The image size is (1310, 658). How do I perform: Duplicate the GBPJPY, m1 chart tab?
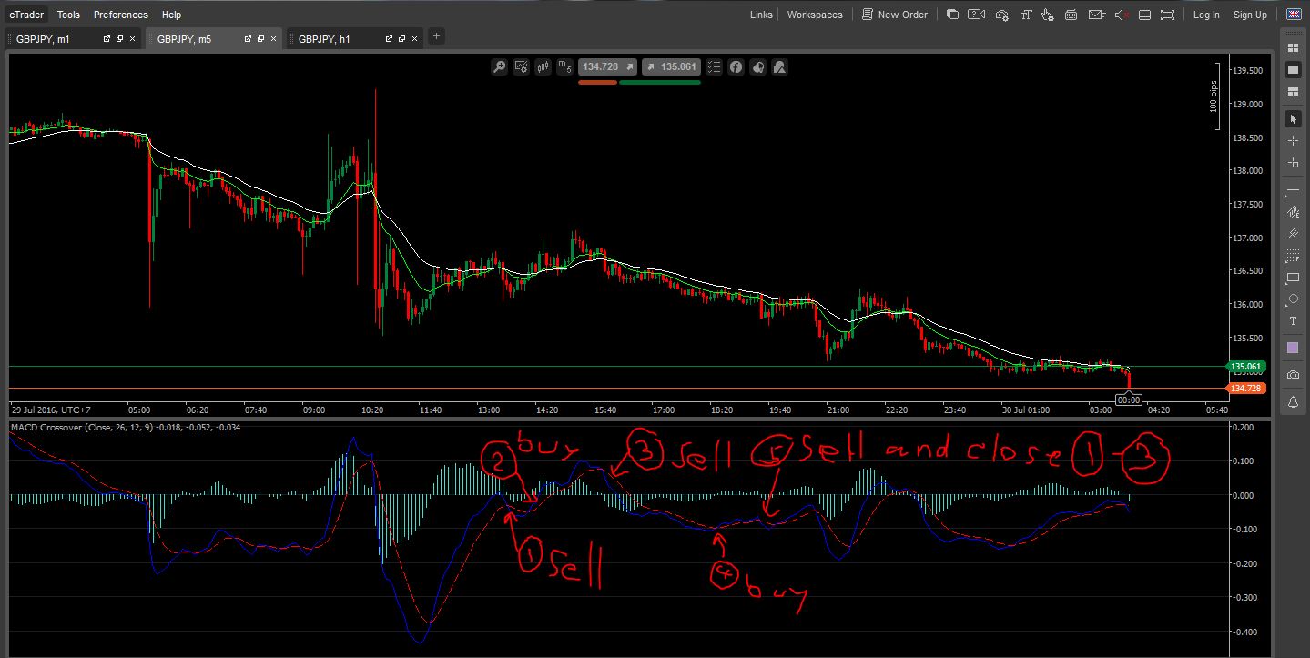point(120,39)
